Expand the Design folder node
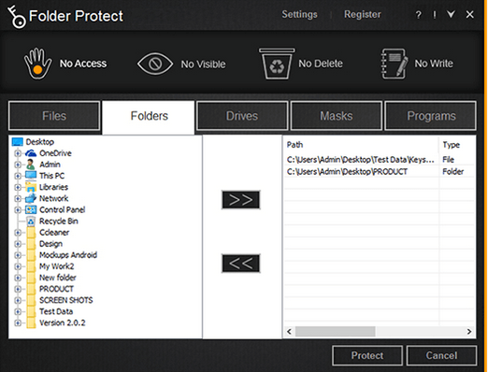488x372 pixels. click(18, 244)
